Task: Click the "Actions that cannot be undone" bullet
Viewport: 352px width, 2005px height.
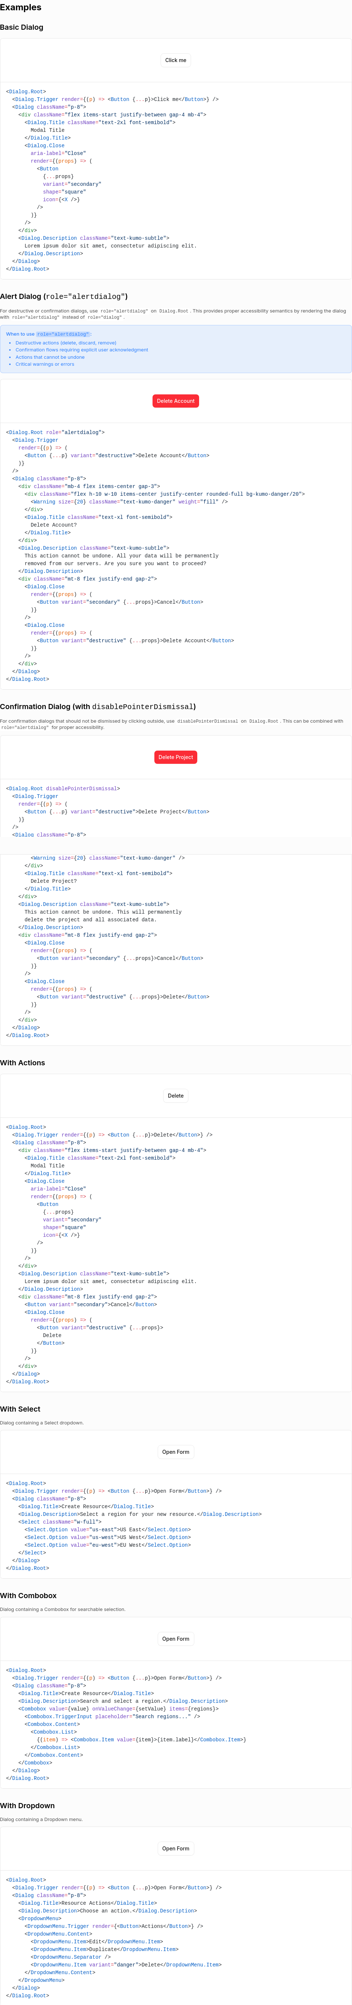Action: pyautogui.click(x=50, y=357)
